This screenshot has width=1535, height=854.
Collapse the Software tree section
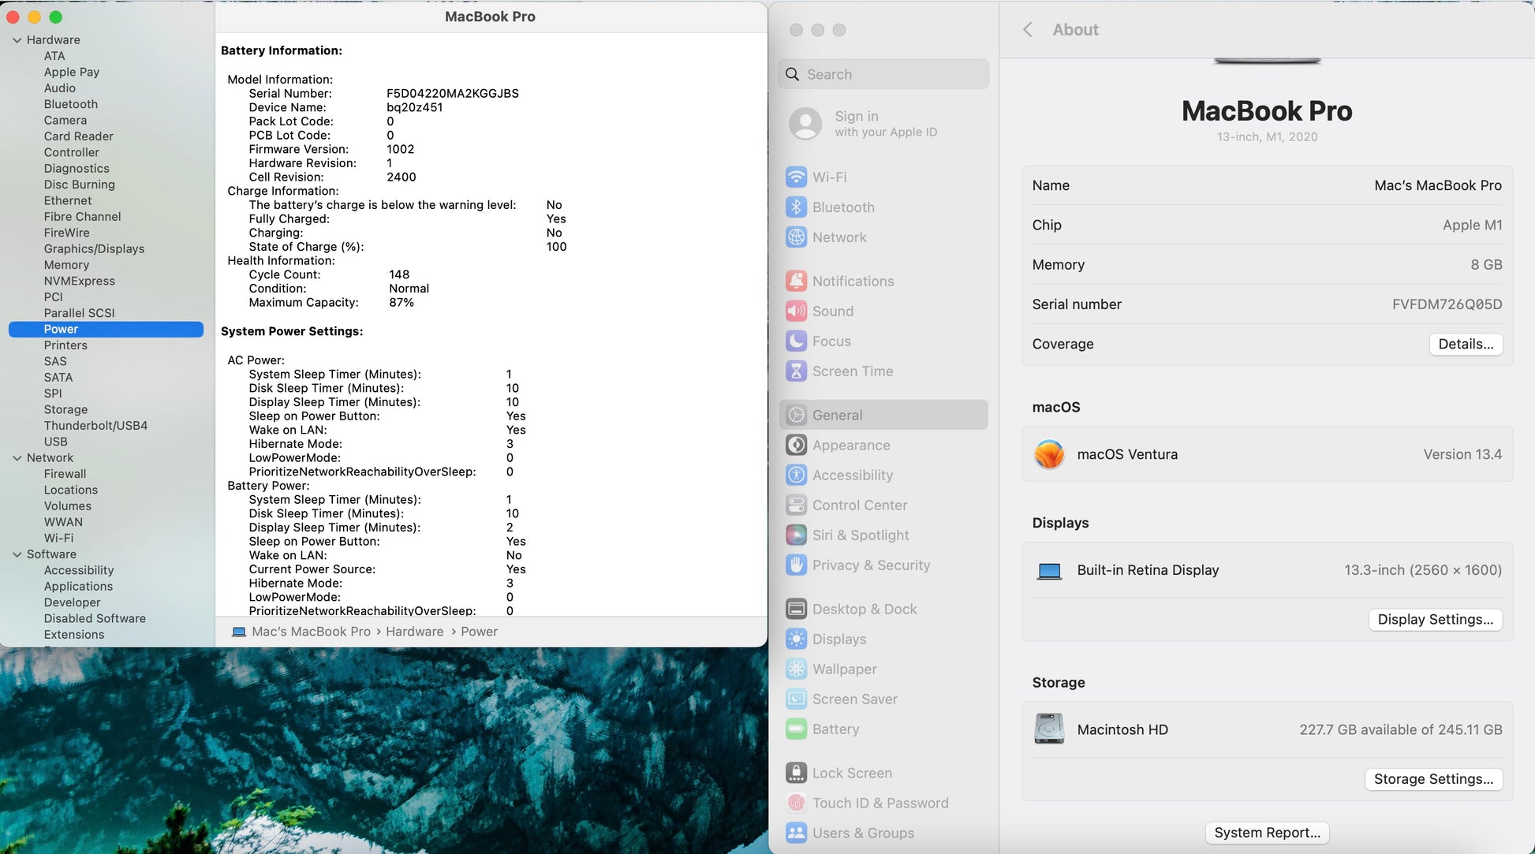17,554
